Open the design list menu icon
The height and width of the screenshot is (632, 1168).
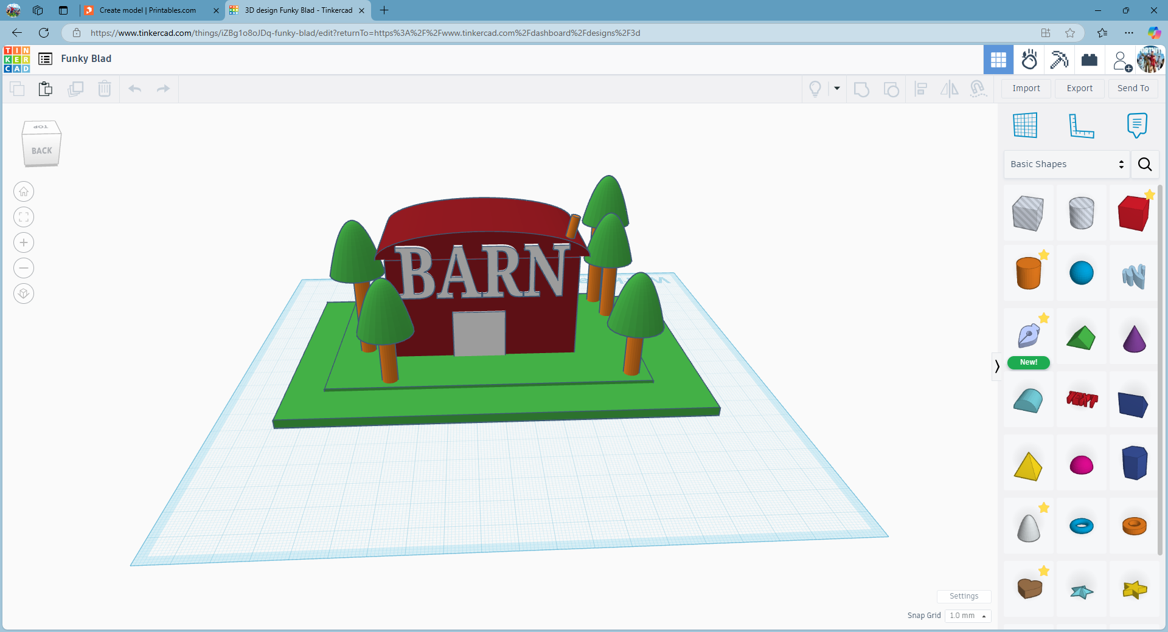(45, 59)
